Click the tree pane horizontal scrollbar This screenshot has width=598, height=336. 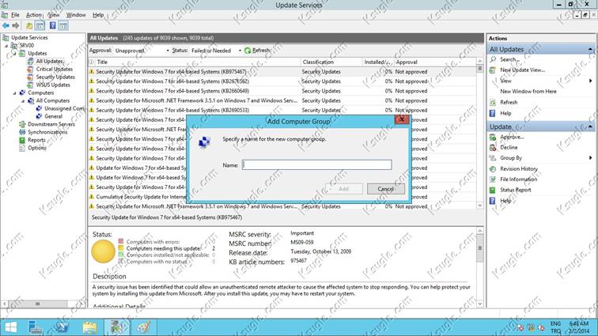[x=42, y=304]
